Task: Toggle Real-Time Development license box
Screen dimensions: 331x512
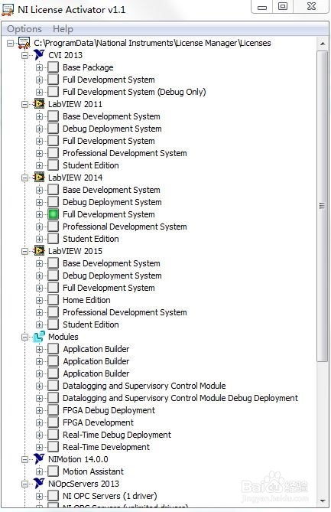Action: pyautogui.click(x=54, y=447)
